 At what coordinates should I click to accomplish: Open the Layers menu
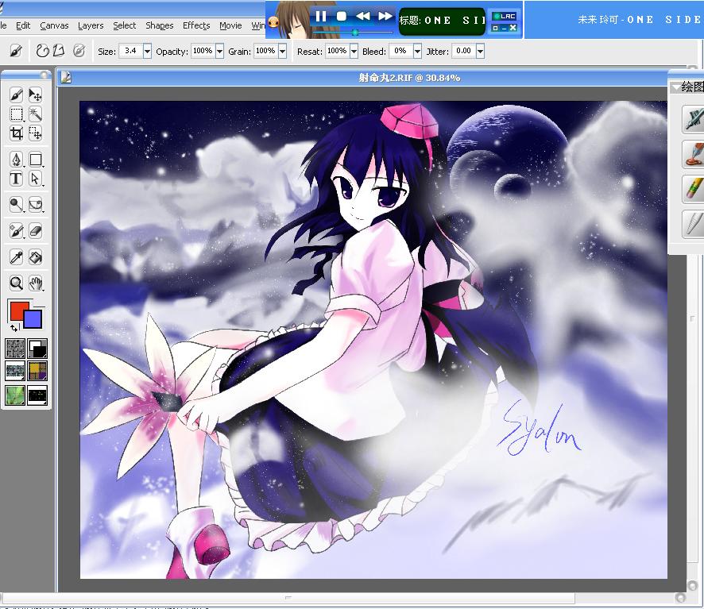[91, 25]
